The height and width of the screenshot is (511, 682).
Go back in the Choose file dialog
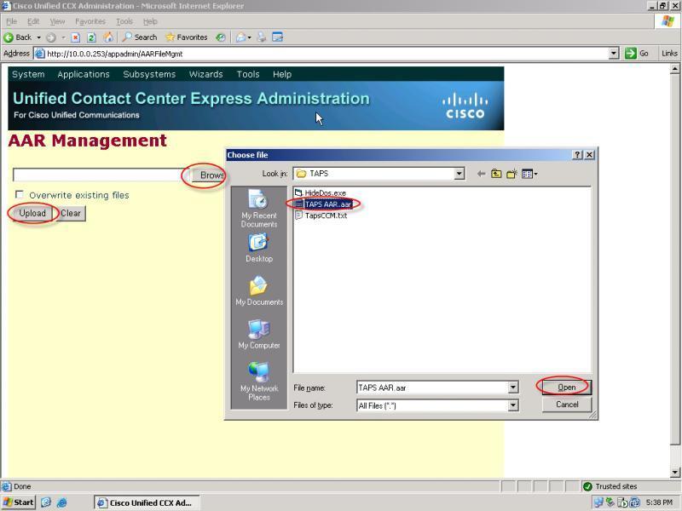coord(481,174)
